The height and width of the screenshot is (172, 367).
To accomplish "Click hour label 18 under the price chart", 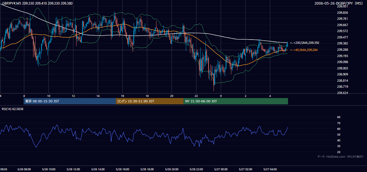I will coord(147,95).
